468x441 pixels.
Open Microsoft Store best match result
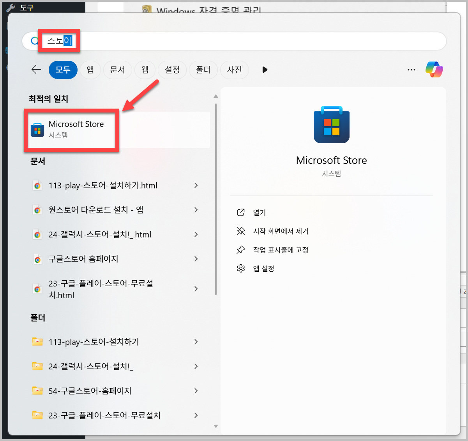pyautogui.click(x=76, y=129)
